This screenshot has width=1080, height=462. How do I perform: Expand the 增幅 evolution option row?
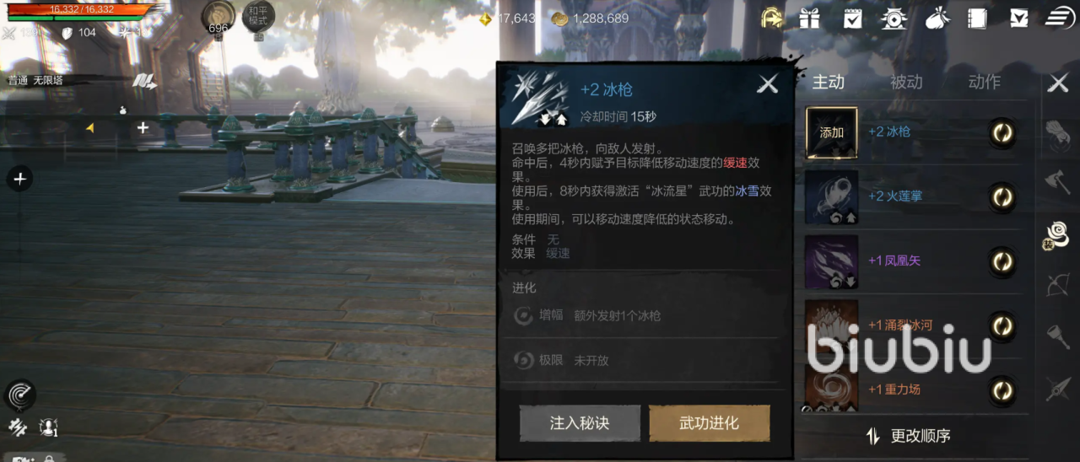[645, 315]
